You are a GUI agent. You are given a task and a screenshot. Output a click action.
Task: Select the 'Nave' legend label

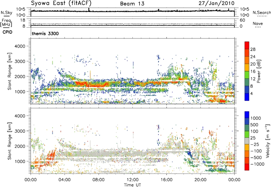257,24
